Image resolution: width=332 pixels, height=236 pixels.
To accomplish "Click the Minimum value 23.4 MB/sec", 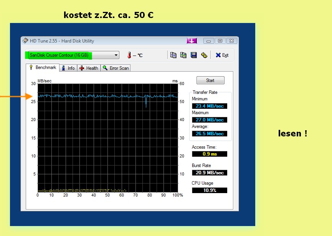I will [x=210, y=106].
